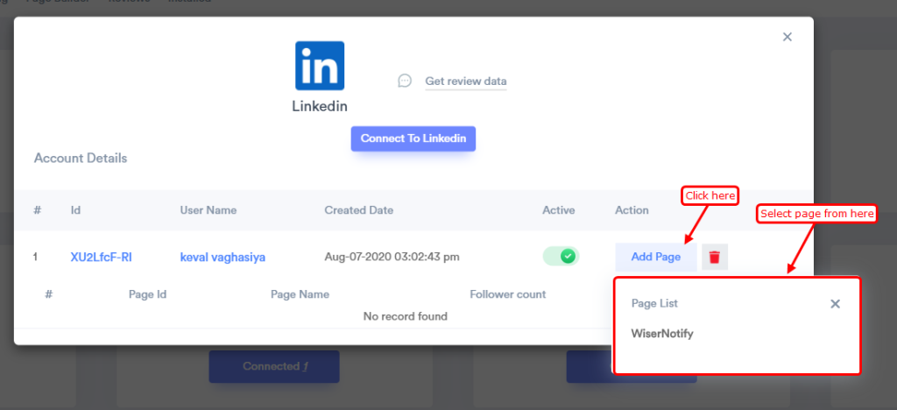This screenshot has width=897, height=410.
Task: Click the Account Details heading
Action: pyautogui.click(x=81, y=158)
